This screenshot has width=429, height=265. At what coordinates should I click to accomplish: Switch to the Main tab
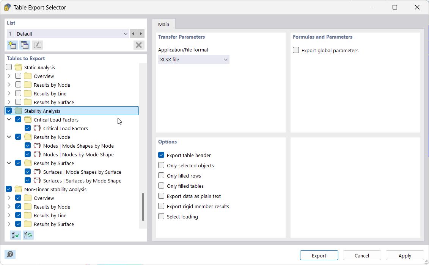(163, 24)
